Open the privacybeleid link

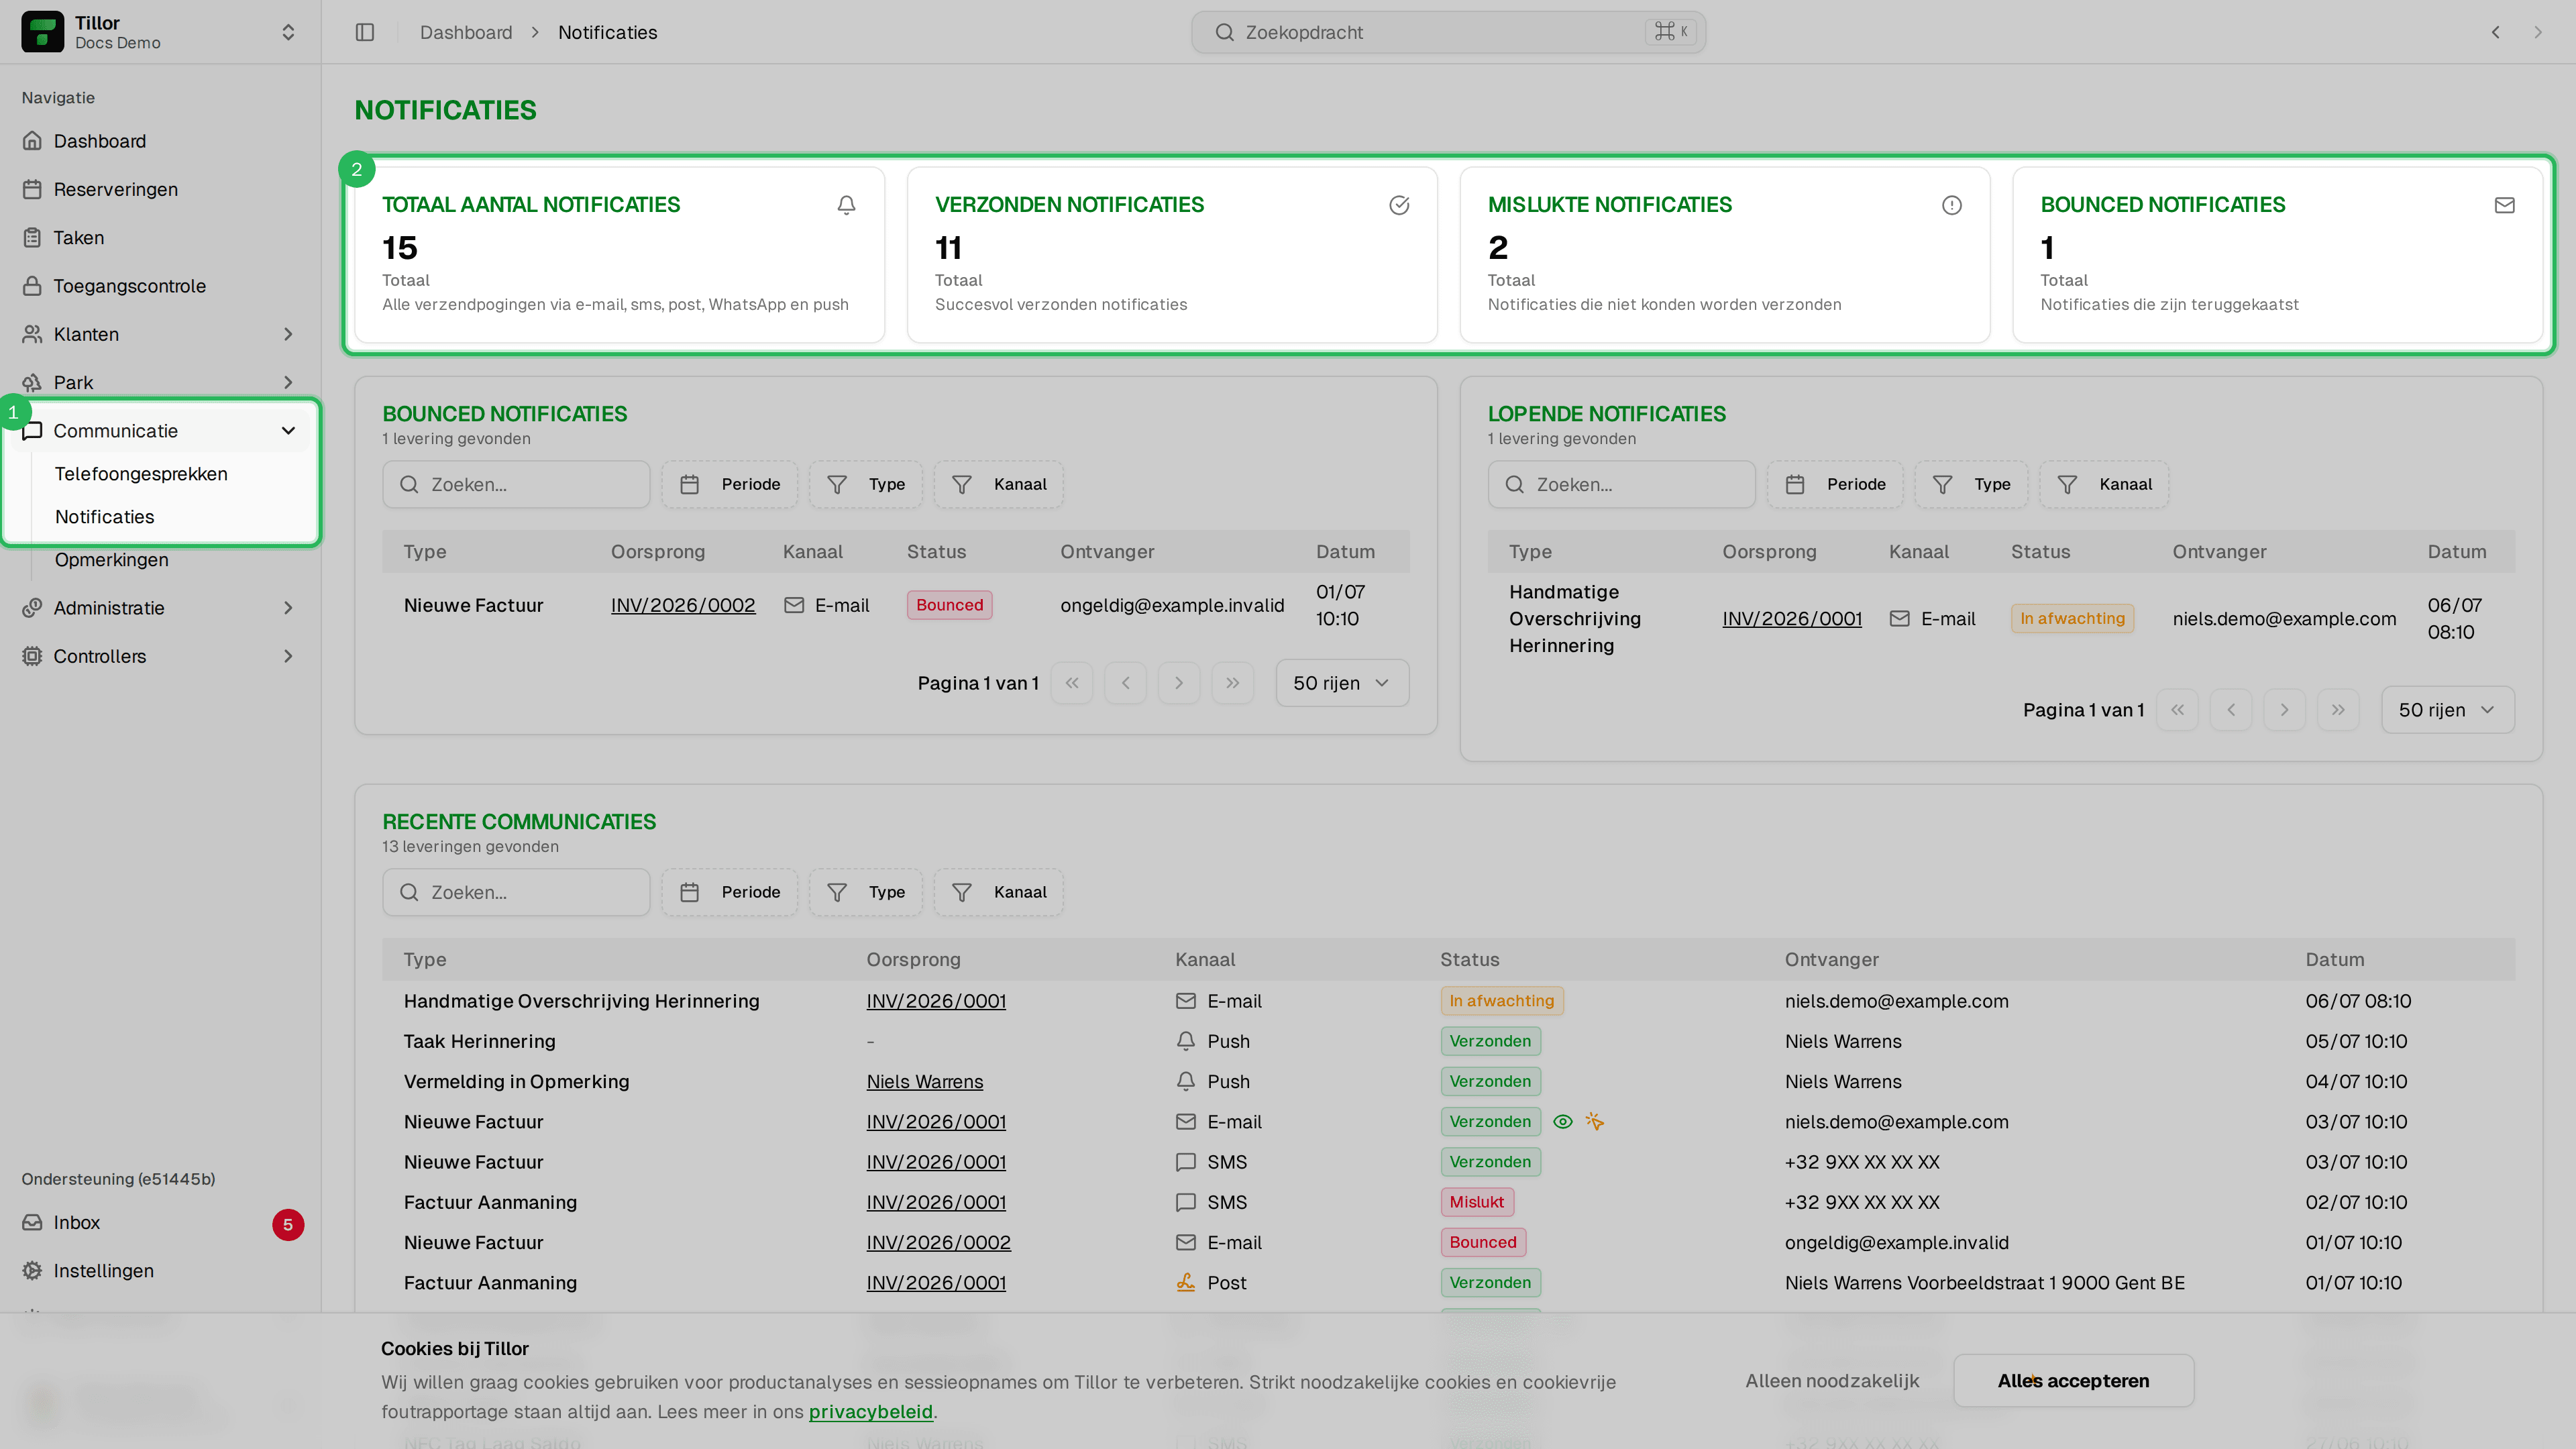[x=870, y=1412]
